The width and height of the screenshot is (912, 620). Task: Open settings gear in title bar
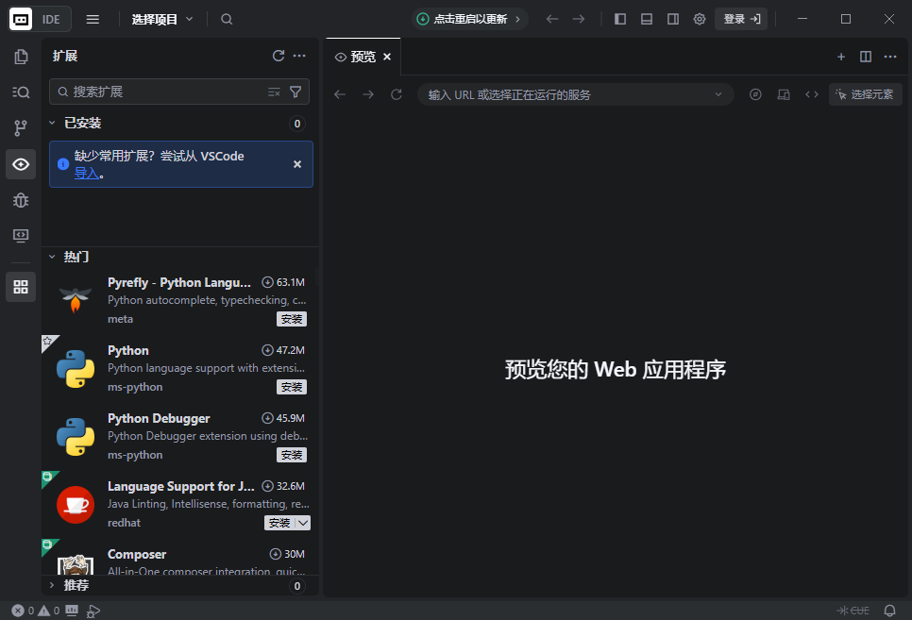700,19
